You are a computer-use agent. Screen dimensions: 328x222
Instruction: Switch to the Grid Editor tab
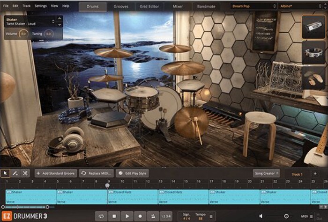149,7
